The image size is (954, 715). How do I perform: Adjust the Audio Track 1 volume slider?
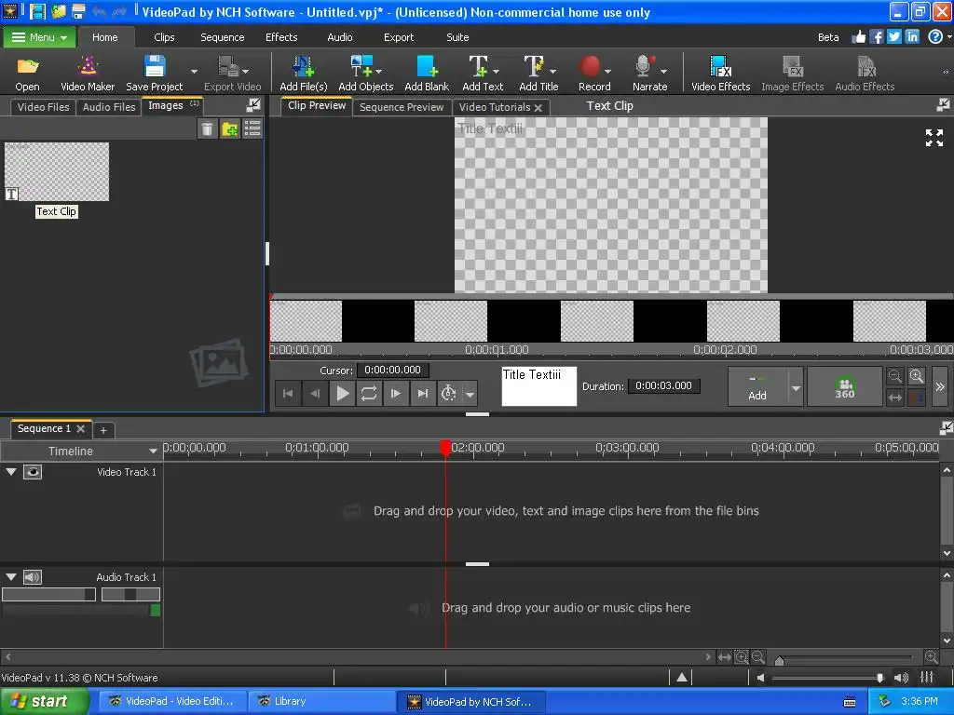coord(48,595)
